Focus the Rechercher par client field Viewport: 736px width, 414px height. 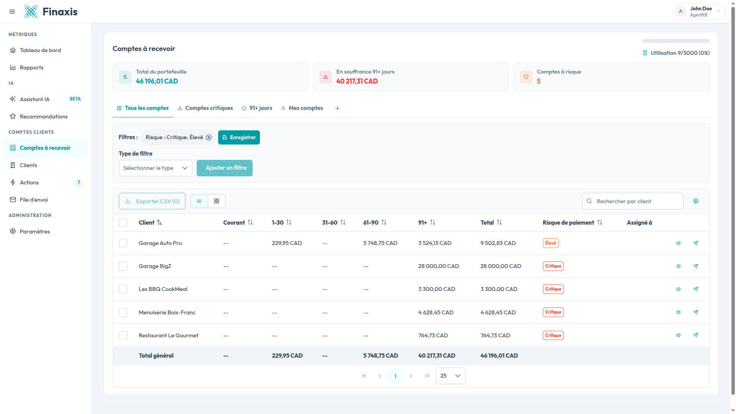[x=632, y=201]
